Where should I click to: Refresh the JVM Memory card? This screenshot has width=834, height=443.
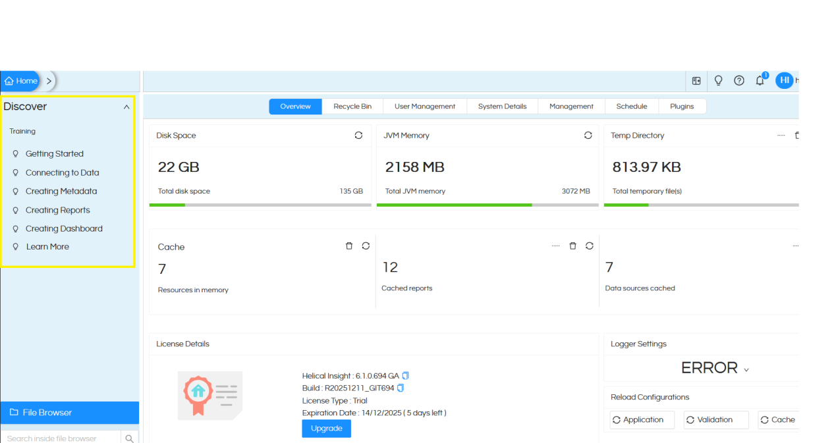[588, 135]
